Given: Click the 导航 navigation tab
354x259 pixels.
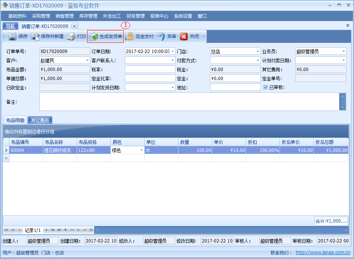Looking at the screenshot, I should click(10, 26).
